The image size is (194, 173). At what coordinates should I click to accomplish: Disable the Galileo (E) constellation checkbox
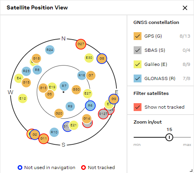[138, 64]
